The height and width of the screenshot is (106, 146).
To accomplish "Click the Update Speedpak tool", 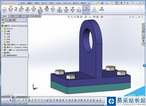I will click(94, 10).
